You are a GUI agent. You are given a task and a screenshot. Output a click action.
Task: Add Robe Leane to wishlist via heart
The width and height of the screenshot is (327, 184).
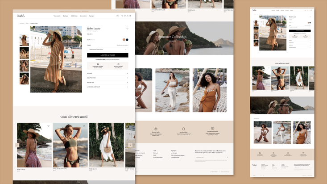tap(127, 29)
